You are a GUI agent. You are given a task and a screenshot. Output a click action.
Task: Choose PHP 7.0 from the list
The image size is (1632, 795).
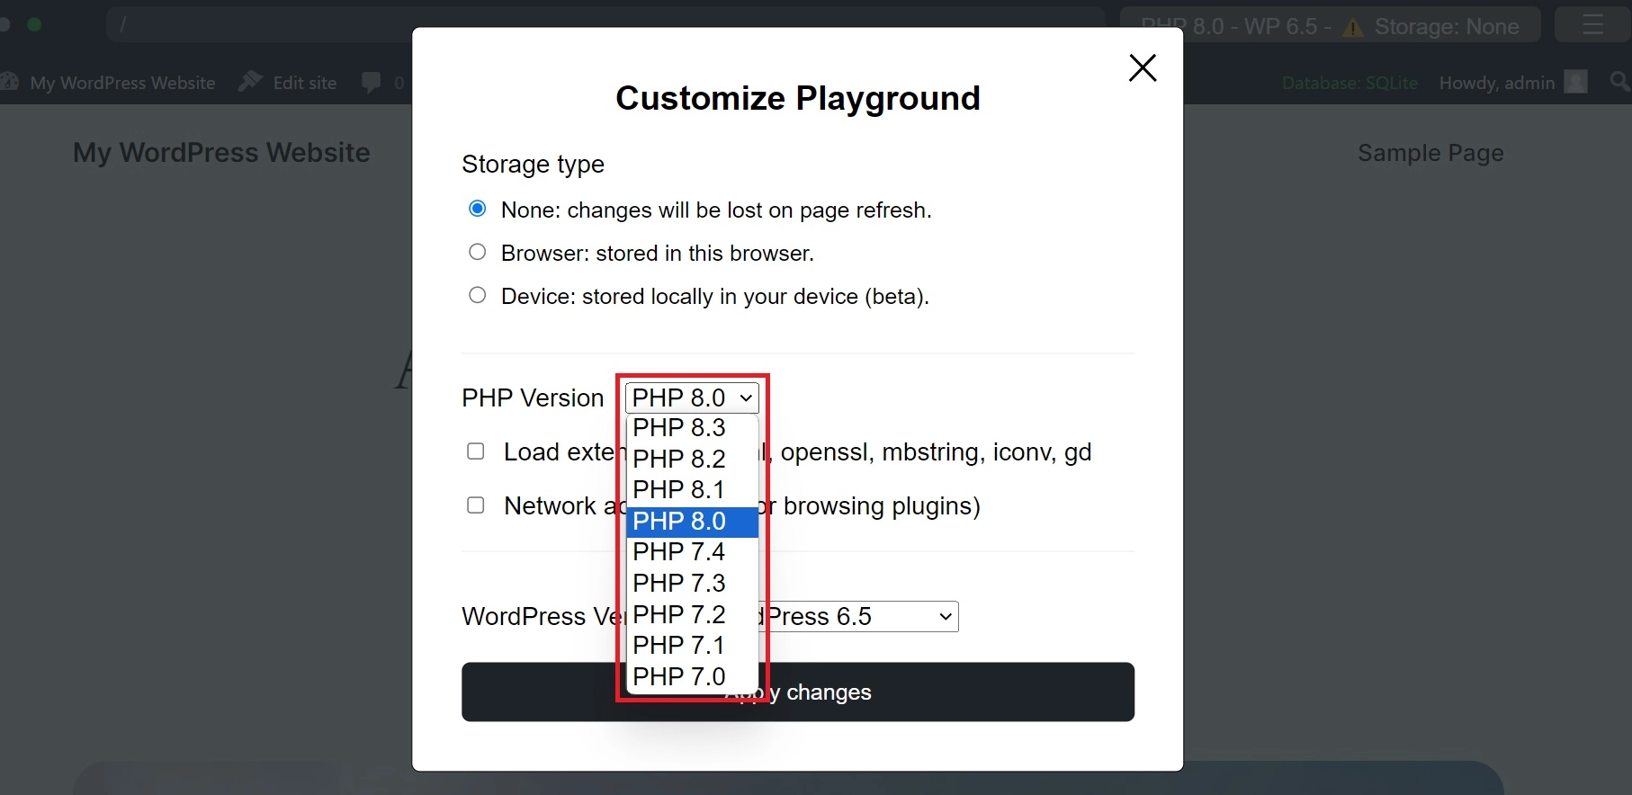point(692,677)
